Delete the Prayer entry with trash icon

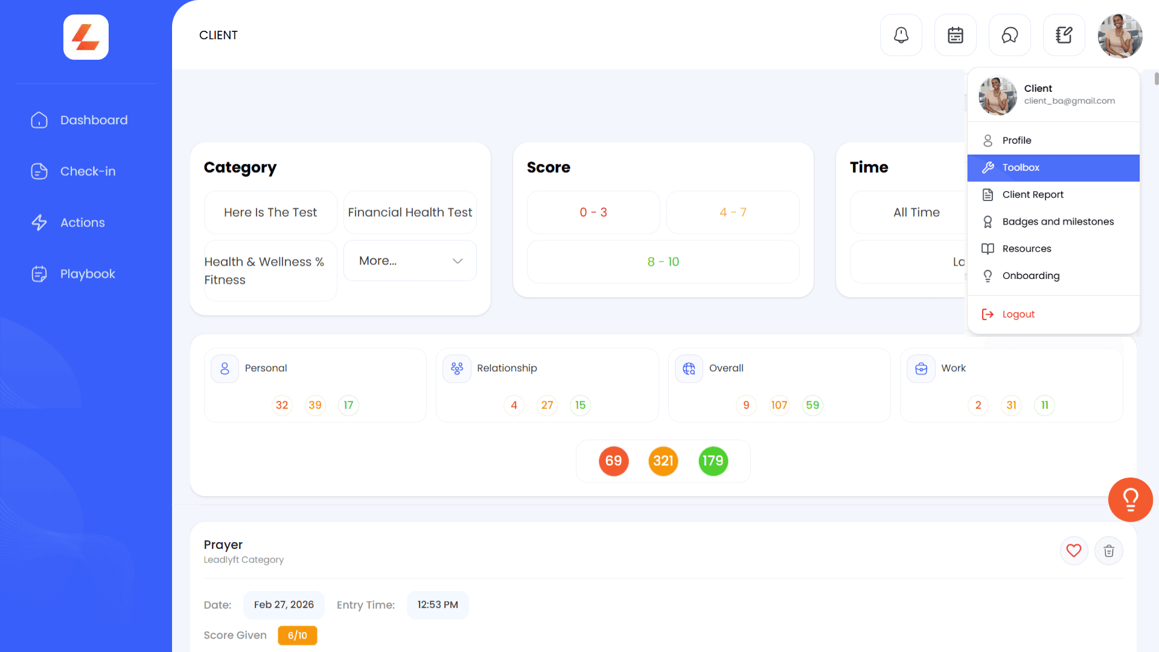(1109, 551)
